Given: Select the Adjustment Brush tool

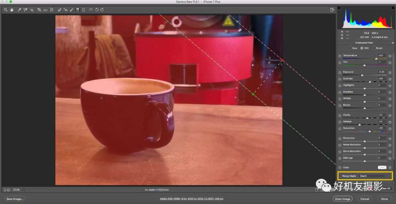Looking at the screenshot, I should (x=71, y=10).
